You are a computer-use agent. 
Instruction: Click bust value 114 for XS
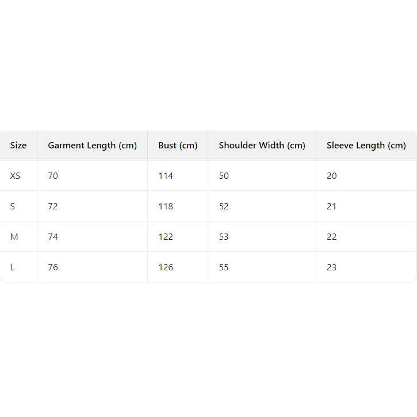click(x=166, y=176)
